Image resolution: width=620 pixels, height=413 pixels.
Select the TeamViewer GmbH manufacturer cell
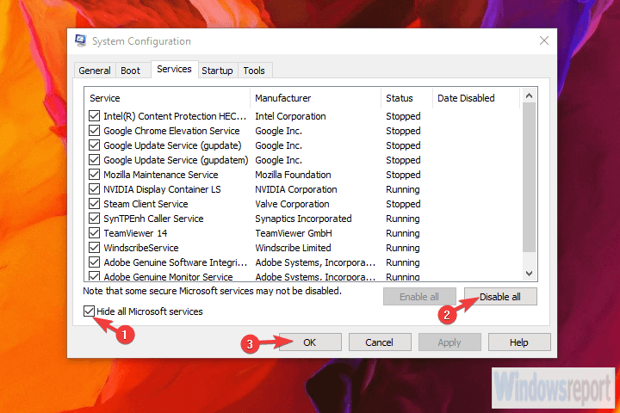coord(294,233)
